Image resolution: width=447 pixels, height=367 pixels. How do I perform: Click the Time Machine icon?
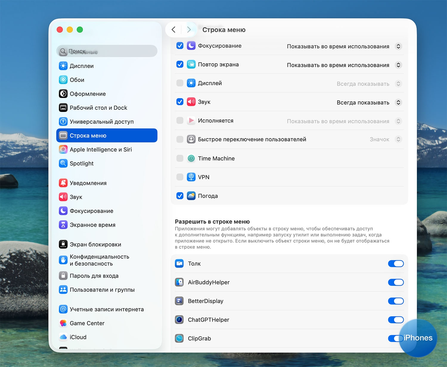point(191,159)
